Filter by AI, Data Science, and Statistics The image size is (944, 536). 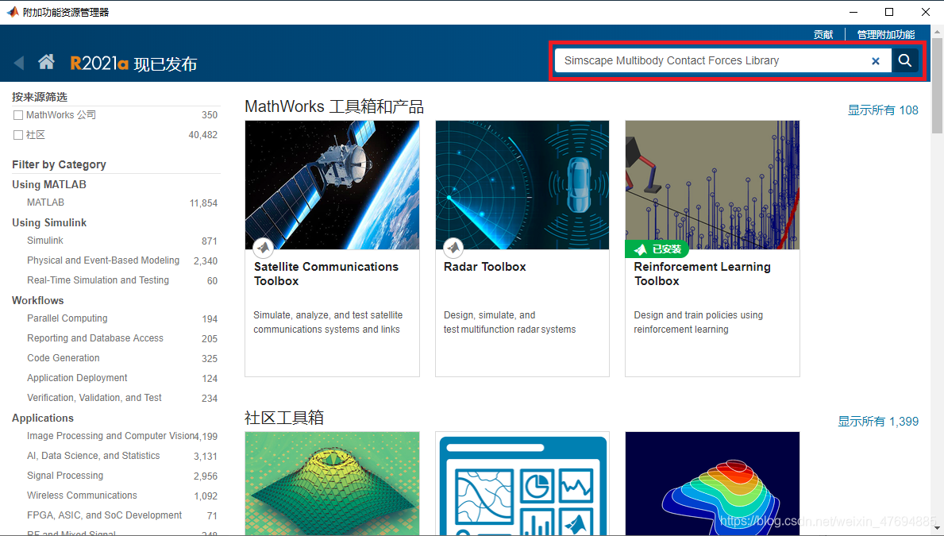[94, 455]
